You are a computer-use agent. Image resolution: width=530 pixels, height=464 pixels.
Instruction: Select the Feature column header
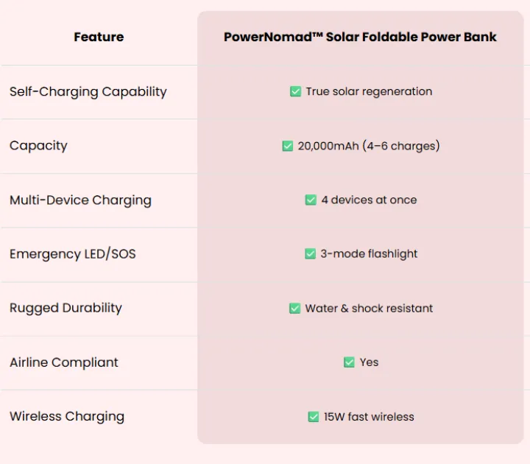99,37
